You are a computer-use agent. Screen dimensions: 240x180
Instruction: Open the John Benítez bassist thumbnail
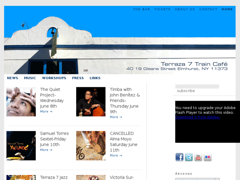91,102
